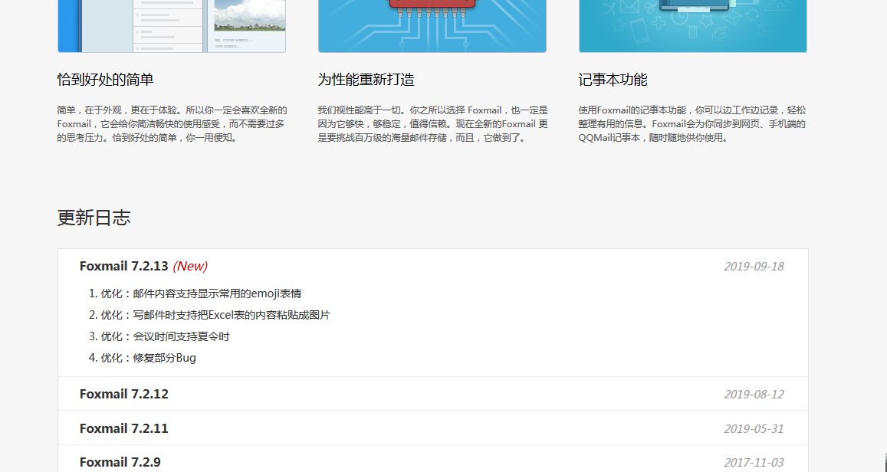This screenshot has width=887, height=472.
Task: Click the 更新日志 section title
Action: (94, 218)
